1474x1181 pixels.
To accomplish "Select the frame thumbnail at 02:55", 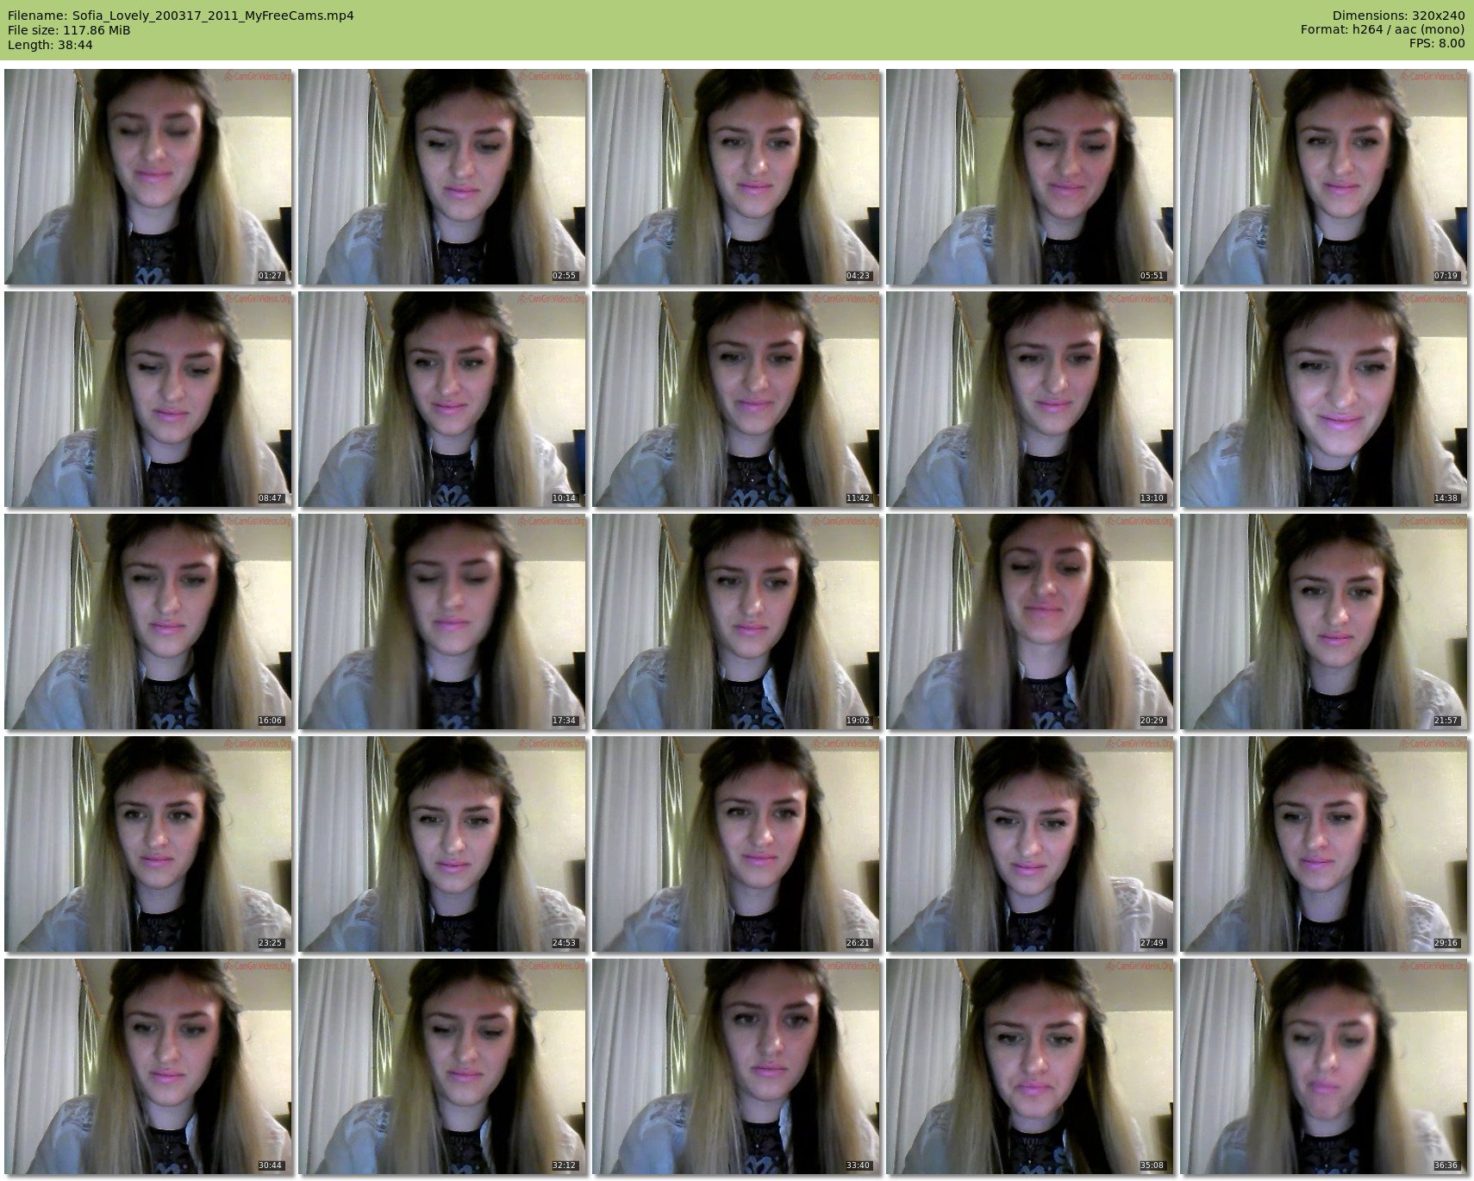I will (x=442, y=177).
